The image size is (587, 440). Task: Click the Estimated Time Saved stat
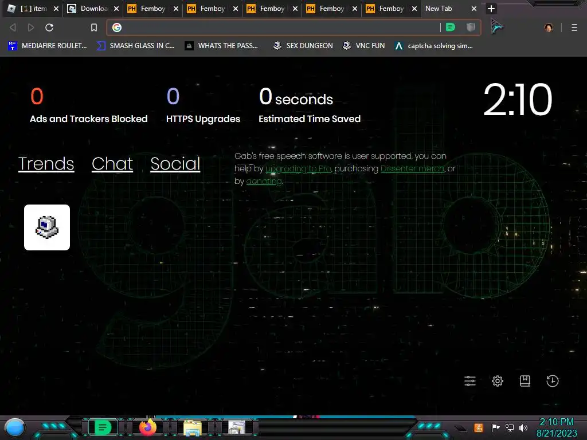(x=310, y=105)
